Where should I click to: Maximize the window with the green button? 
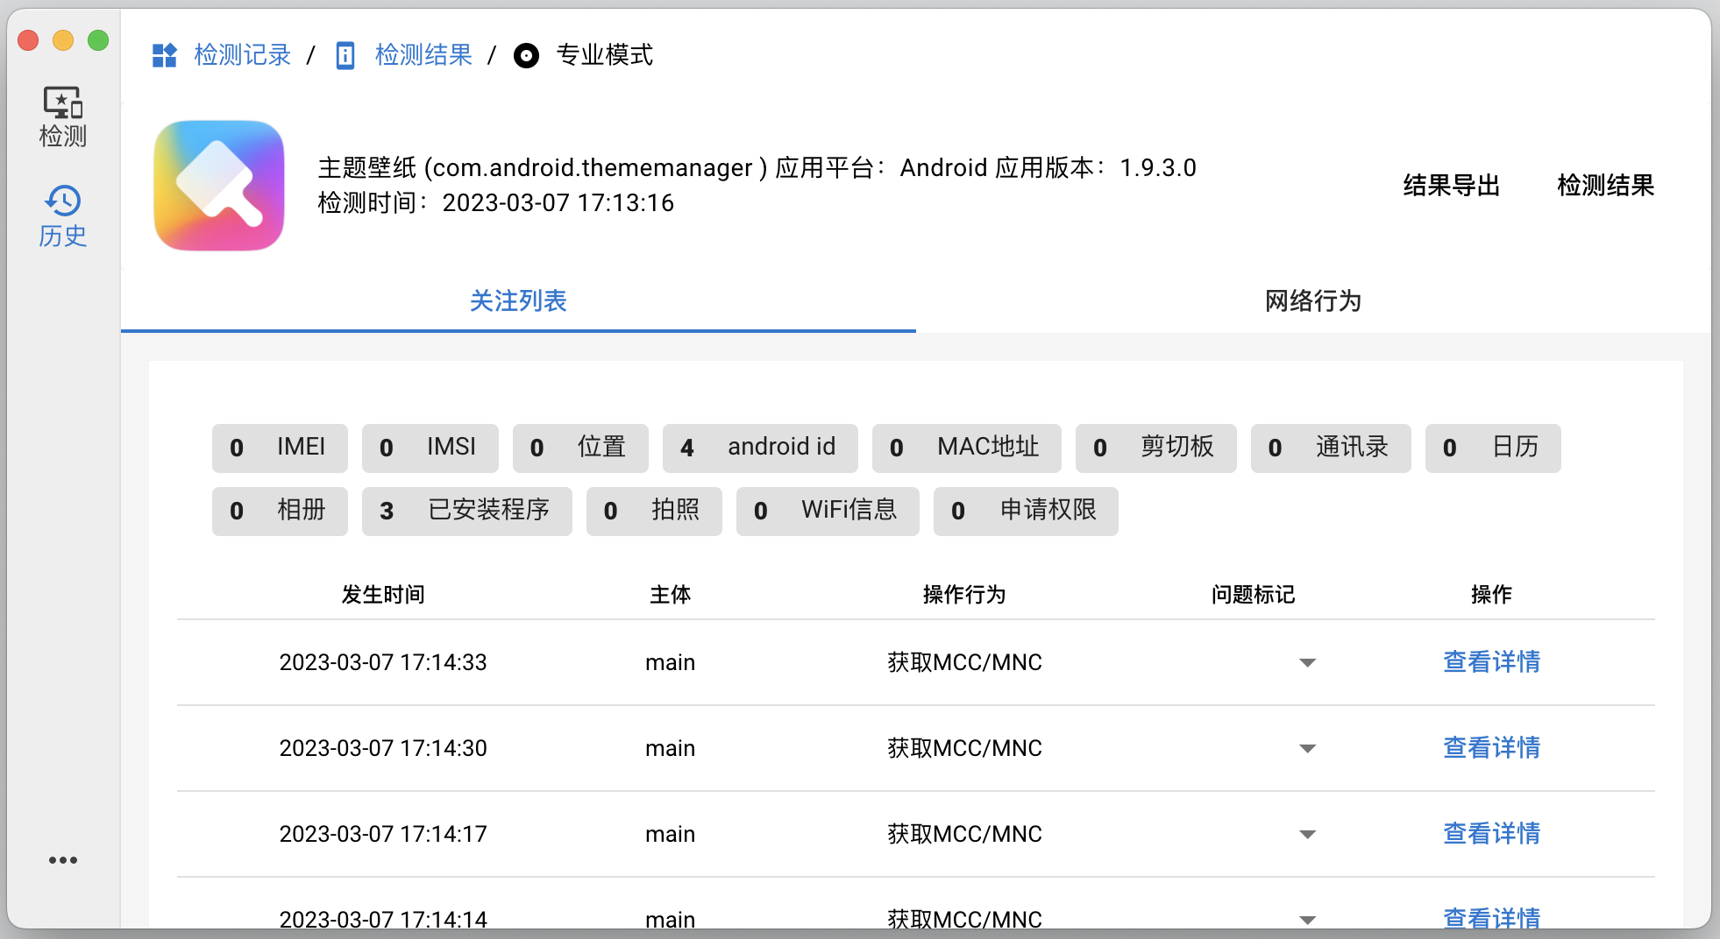(x=98, y=40)
